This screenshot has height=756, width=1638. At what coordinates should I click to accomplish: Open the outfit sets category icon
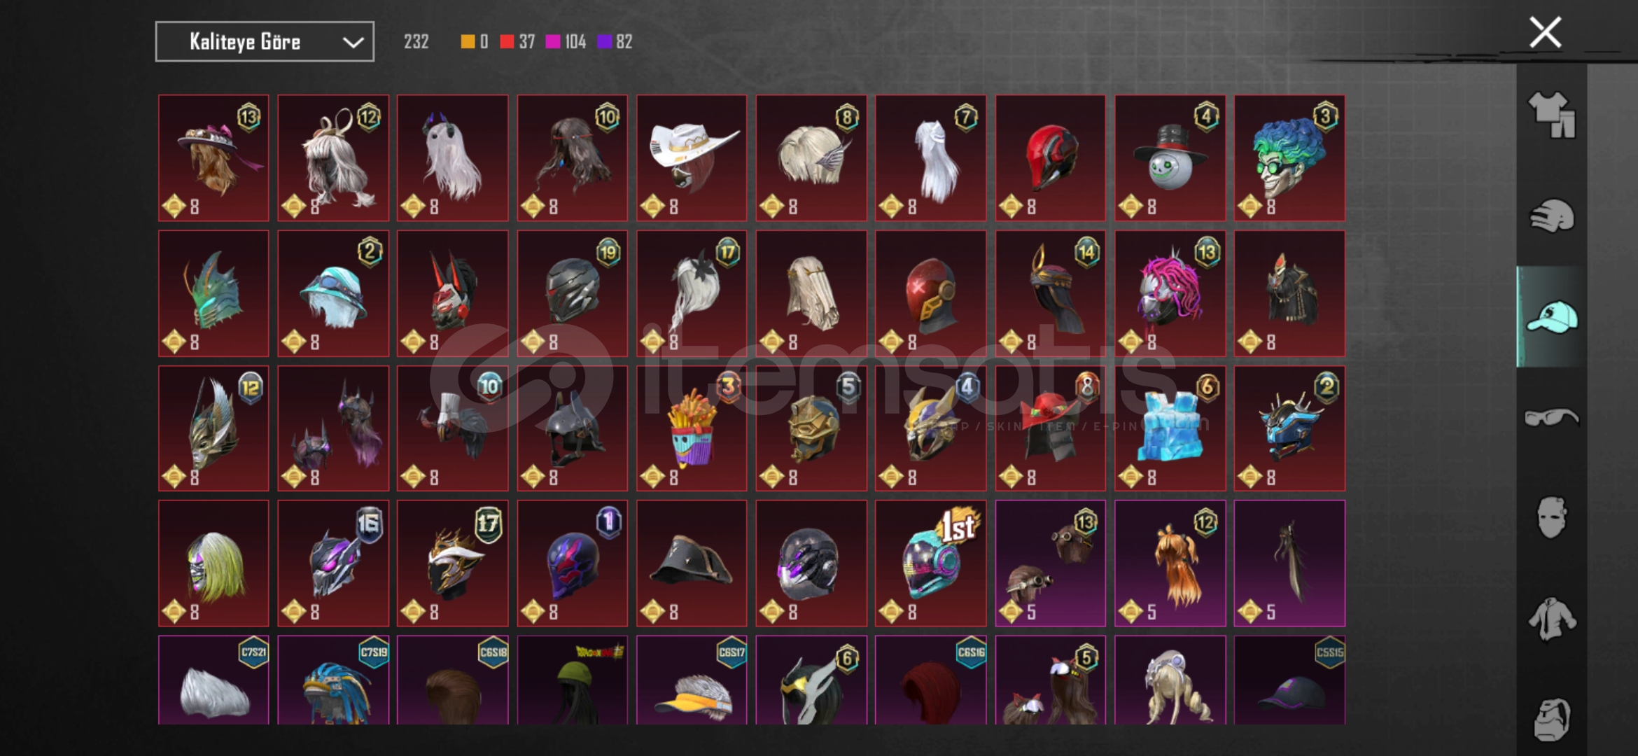pyautogui.click(x=1551, y=115)
